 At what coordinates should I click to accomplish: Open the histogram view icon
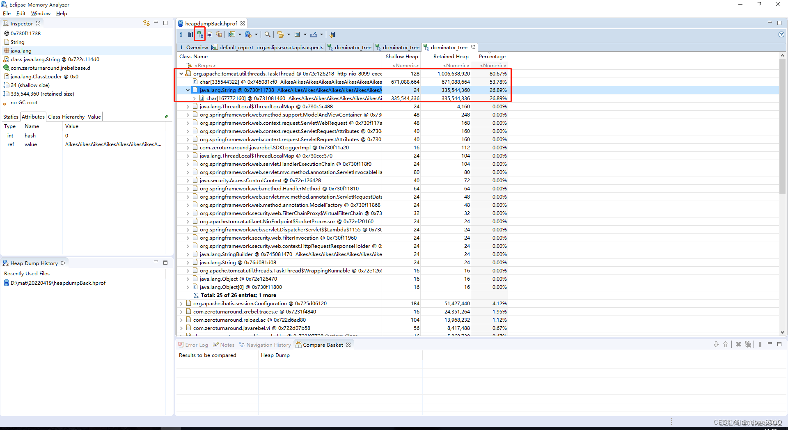click(190, 34)
